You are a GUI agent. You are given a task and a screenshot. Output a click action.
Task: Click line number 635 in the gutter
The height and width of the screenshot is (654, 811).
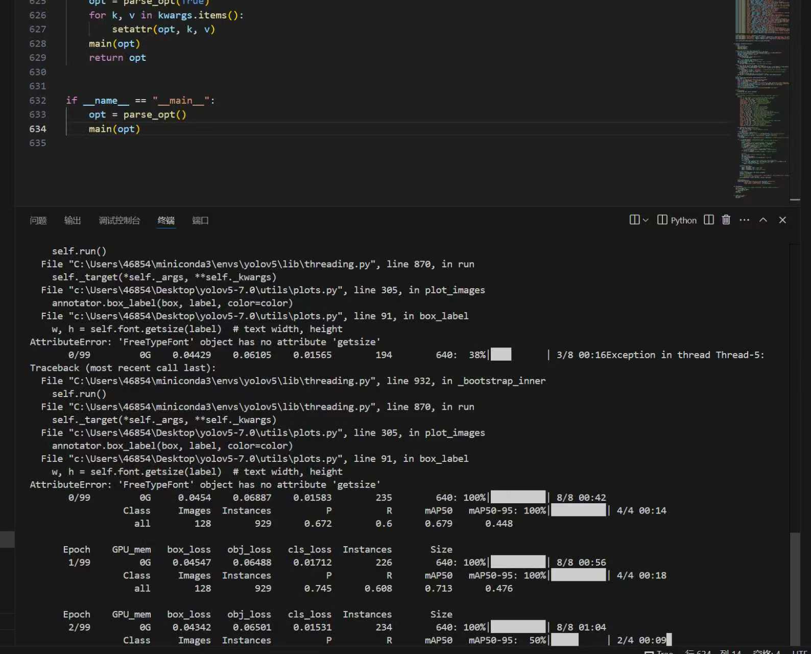click(38, 143)
